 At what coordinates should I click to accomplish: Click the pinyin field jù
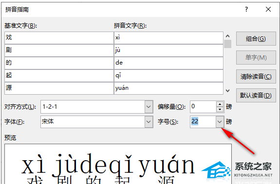[x=168, y=50]
